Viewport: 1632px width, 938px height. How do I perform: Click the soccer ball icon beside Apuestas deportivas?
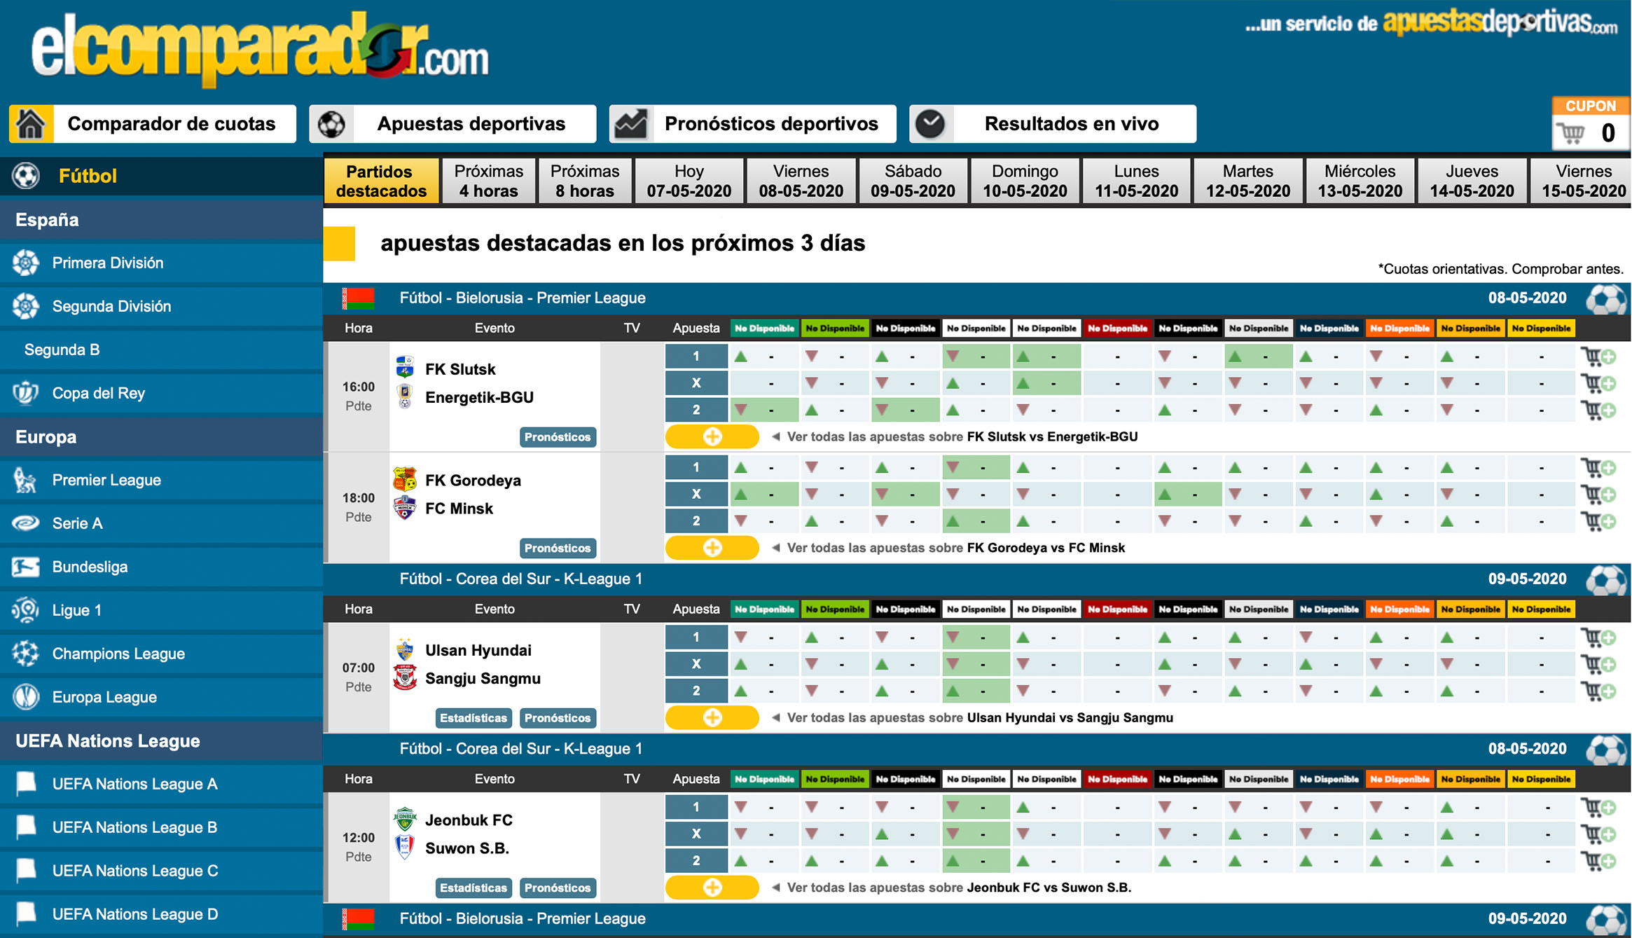coord(331,124)
